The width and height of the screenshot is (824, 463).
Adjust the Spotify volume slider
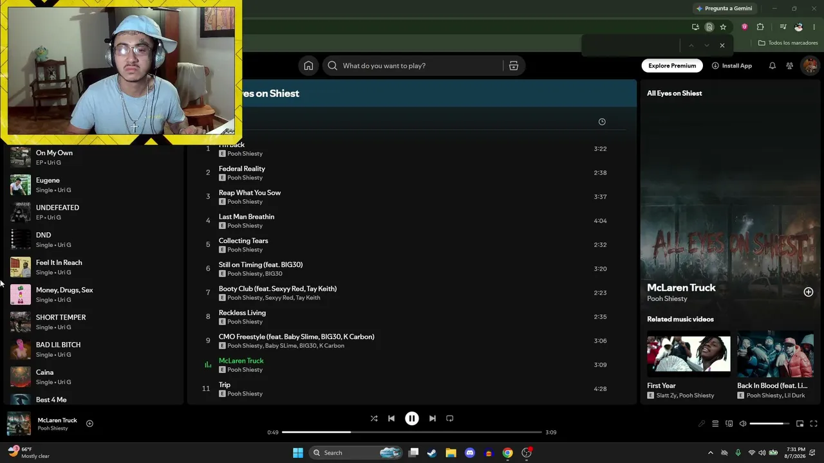(x=770, y=424)
